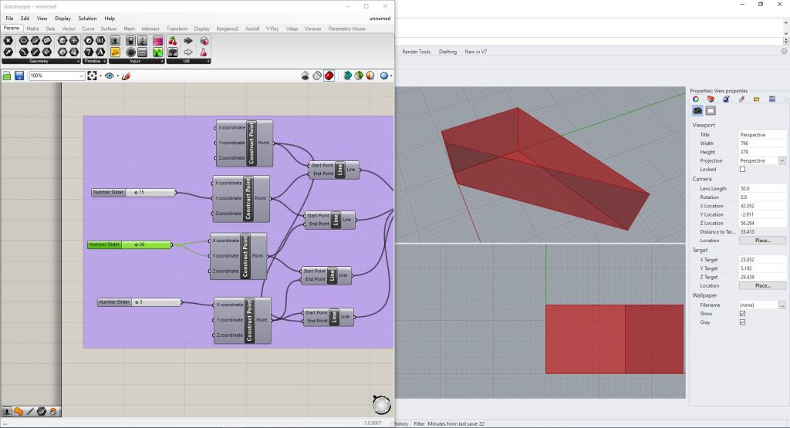Click the Save document icon in canvas toolbar

pyautogui.click(x=18, y=76)
